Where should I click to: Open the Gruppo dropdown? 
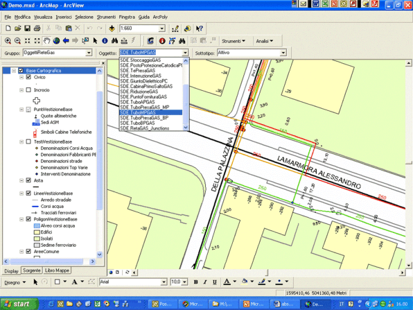tap(89, 53)
